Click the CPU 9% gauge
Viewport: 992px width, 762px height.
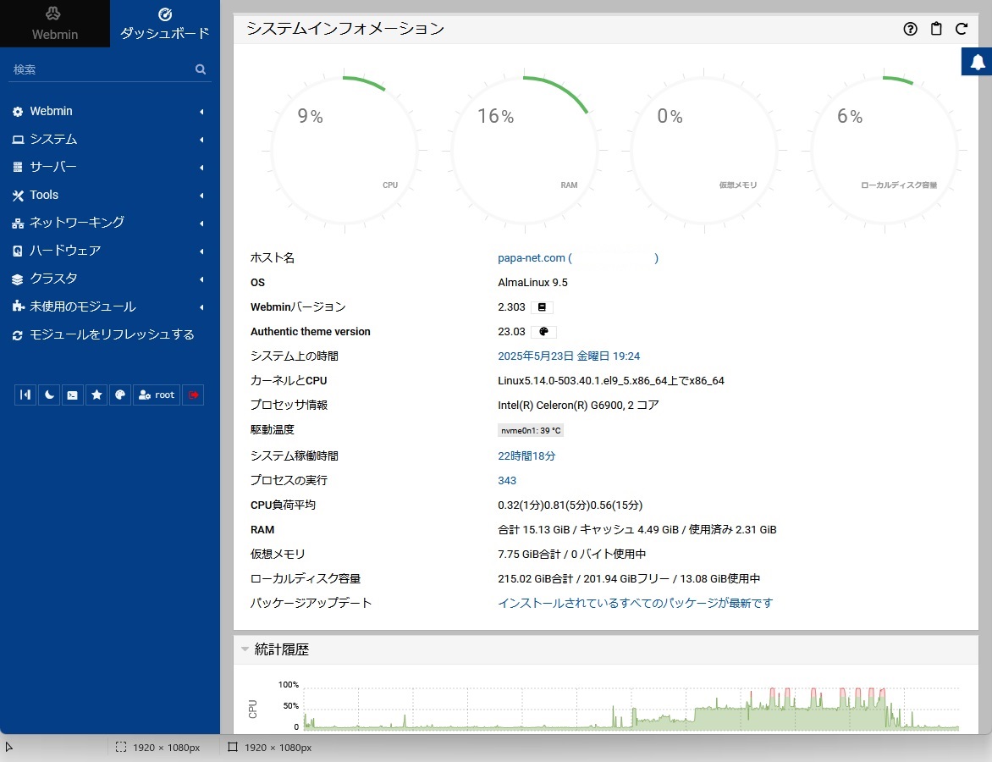(x=344, y=150)
